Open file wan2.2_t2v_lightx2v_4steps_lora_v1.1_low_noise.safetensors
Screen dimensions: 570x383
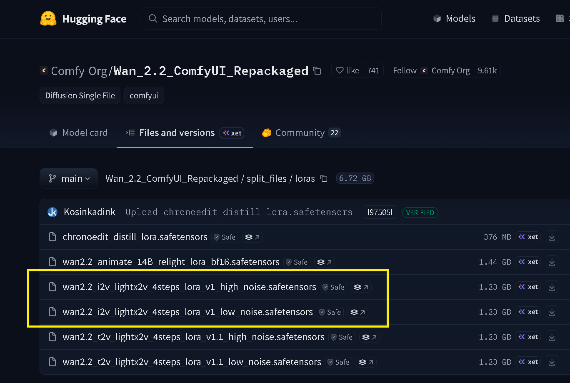pos(192,362)
